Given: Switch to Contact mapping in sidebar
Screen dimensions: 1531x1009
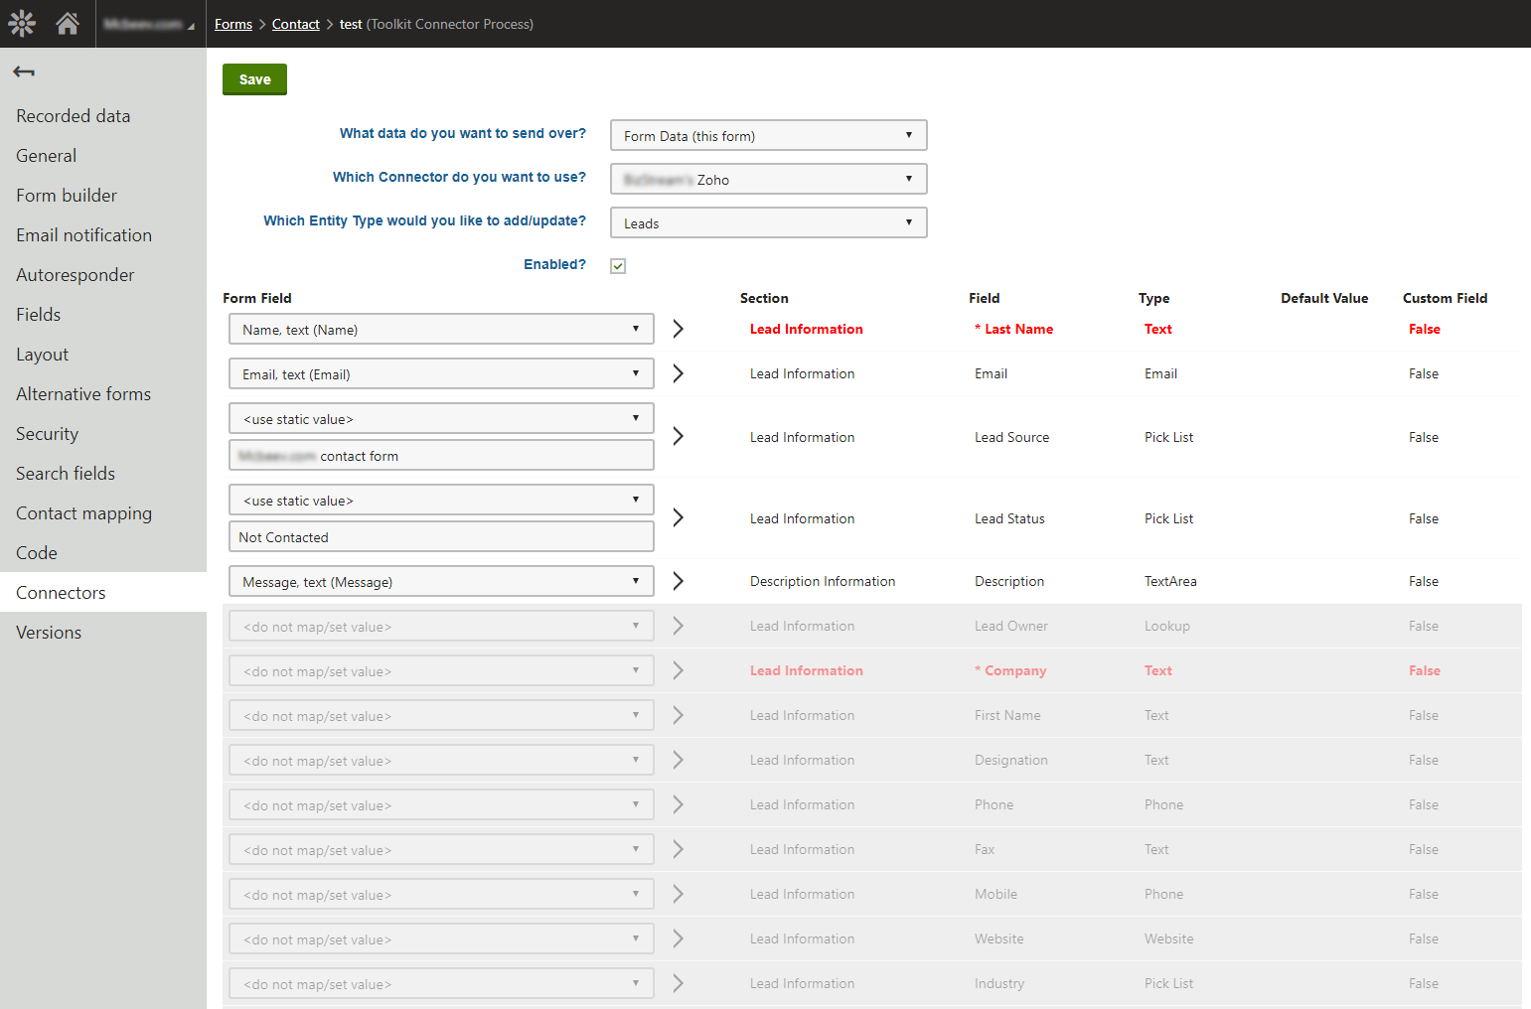Looking at the screenshot, I should 83,513.
